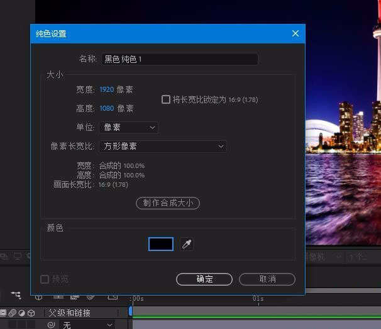Click the width value 1920
Viewport: 381px width, 329px height.
(x=107, y=90)
